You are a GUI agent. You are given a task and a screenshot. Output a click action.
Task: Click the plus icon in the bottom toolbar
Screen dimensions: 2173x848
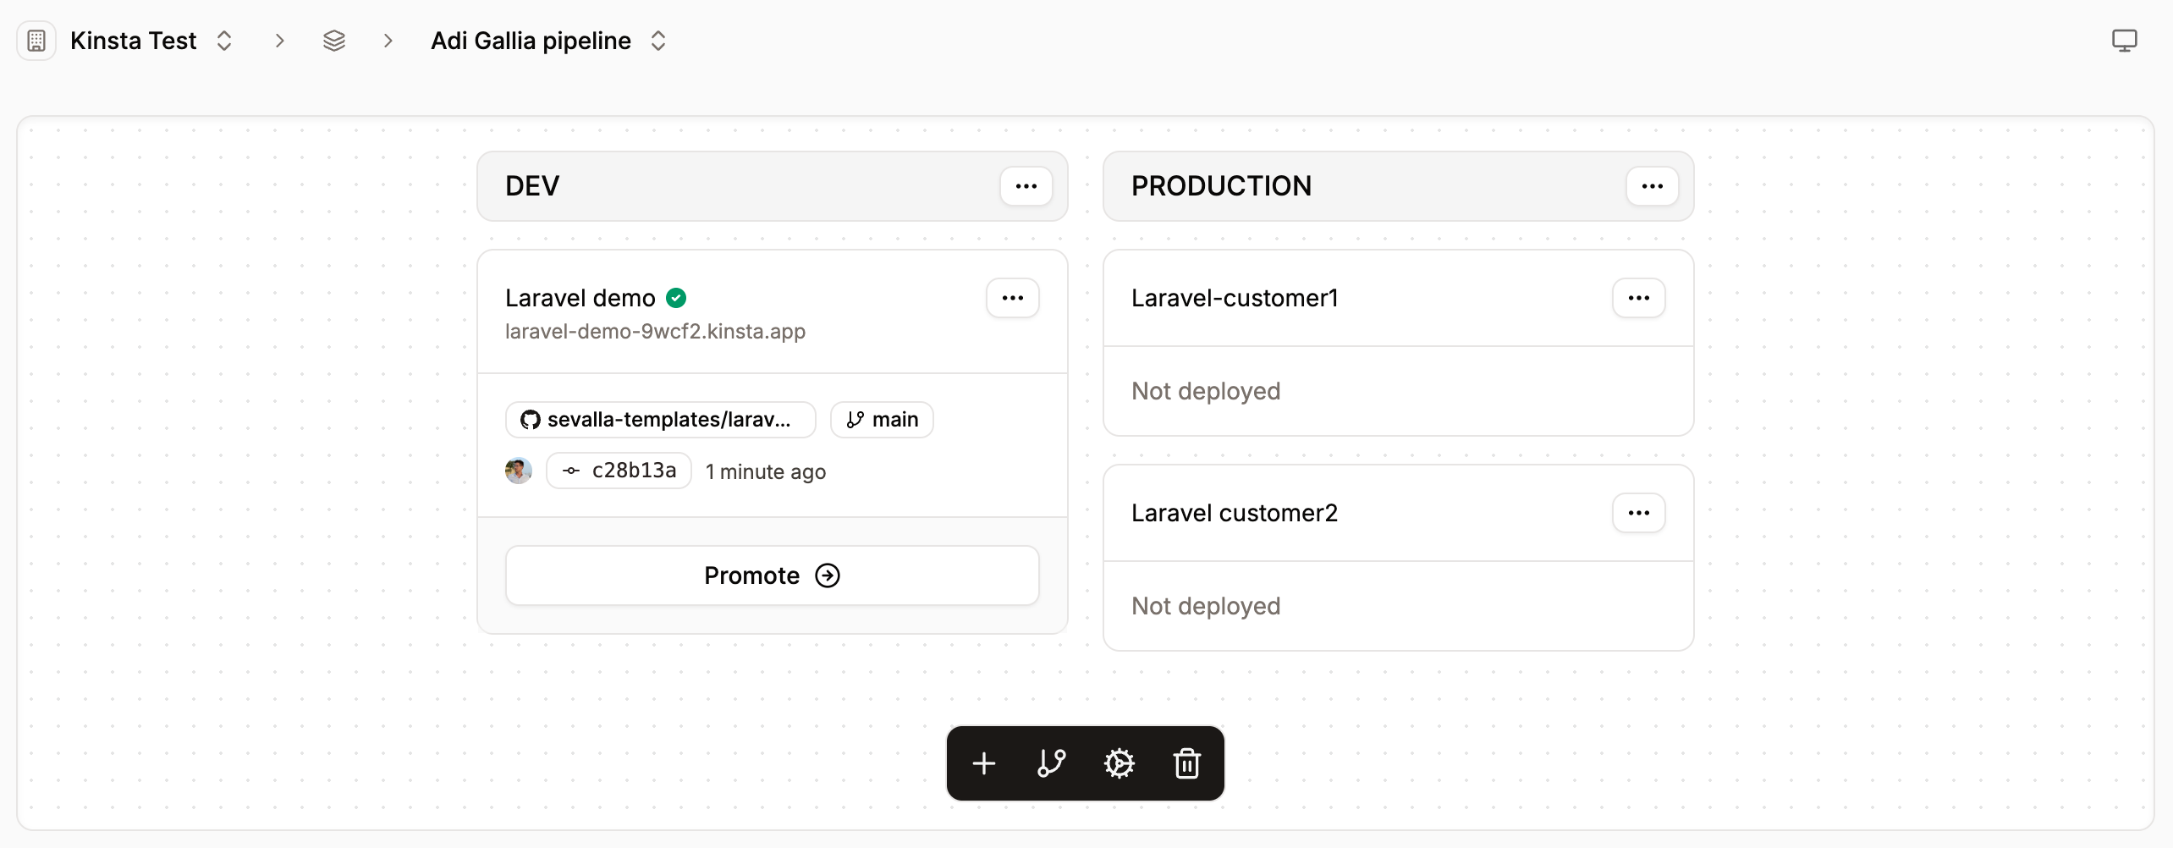[x=983, y=763]
